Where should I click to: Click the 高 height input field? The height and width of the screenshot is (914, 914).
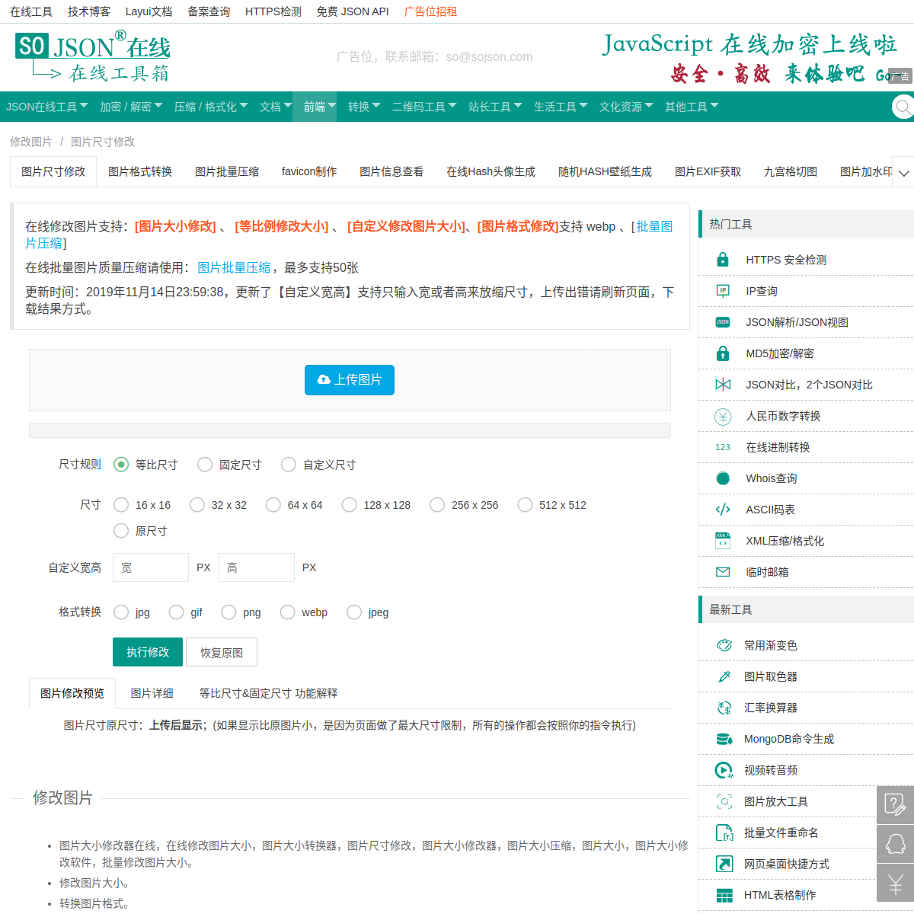(x=257, y=567)
